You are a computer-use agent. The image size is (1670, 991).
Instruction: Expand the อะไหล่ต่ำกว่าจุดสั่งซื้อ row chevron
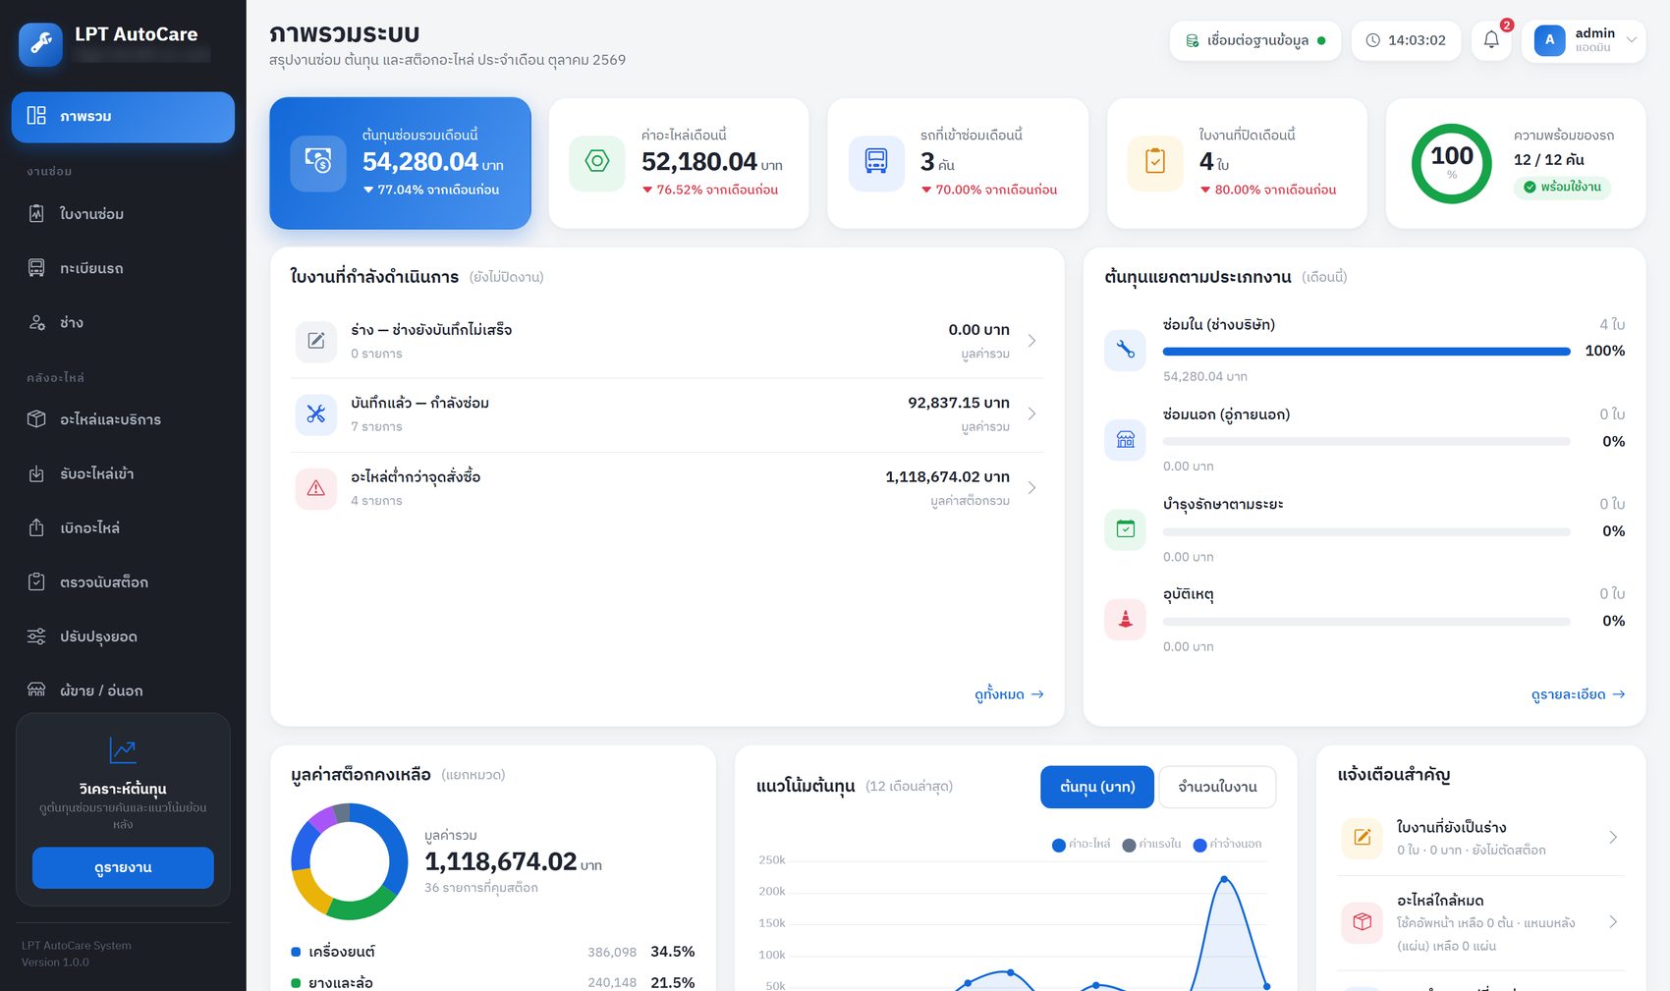point(1031,488)
